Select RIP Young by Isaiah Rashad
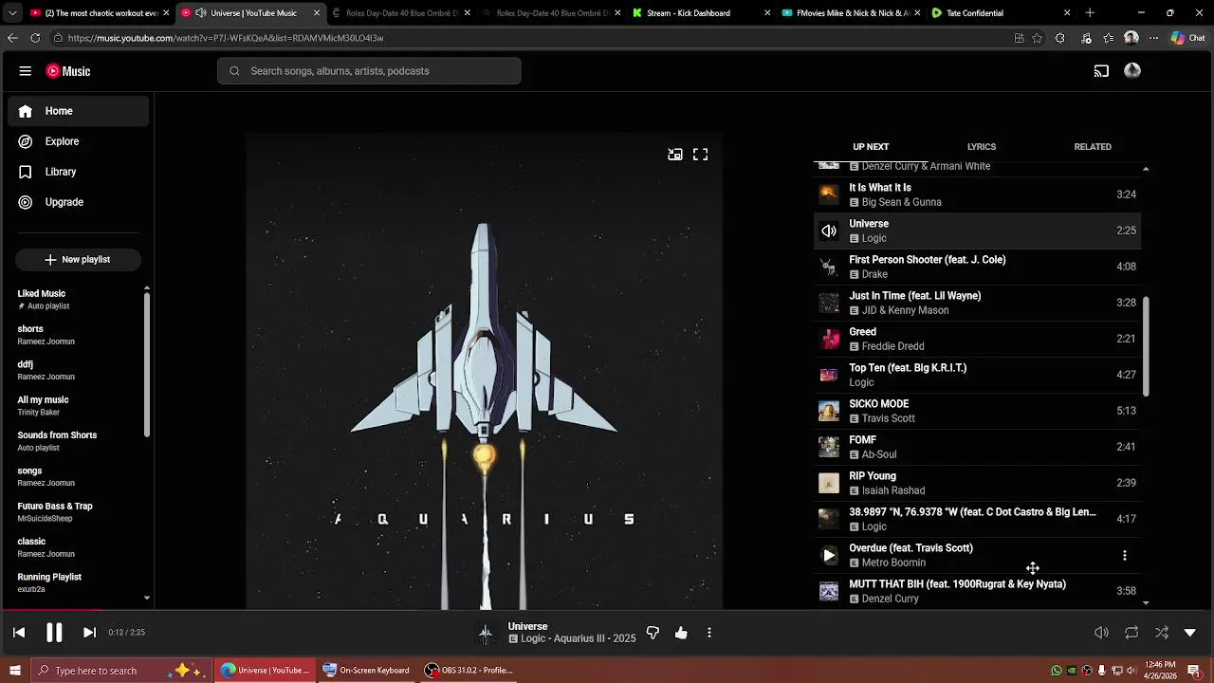 (x=978, y=483)
